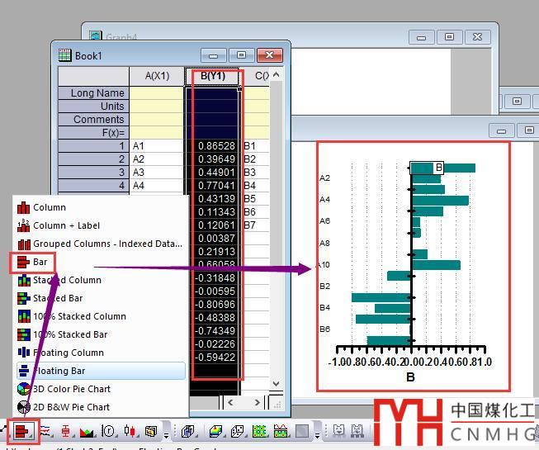Select the 3D color surface toolbar icon
Screen dimensions: 539x450
215,431
